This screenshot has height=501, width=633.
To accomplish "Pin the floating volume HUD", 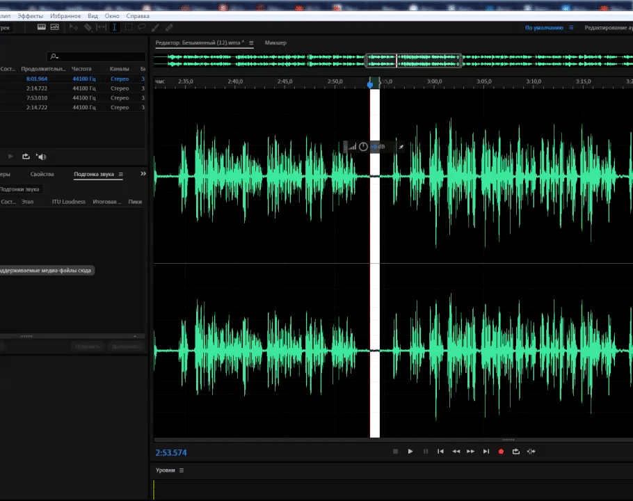I will pyautogui.click(x=401, y=147).
